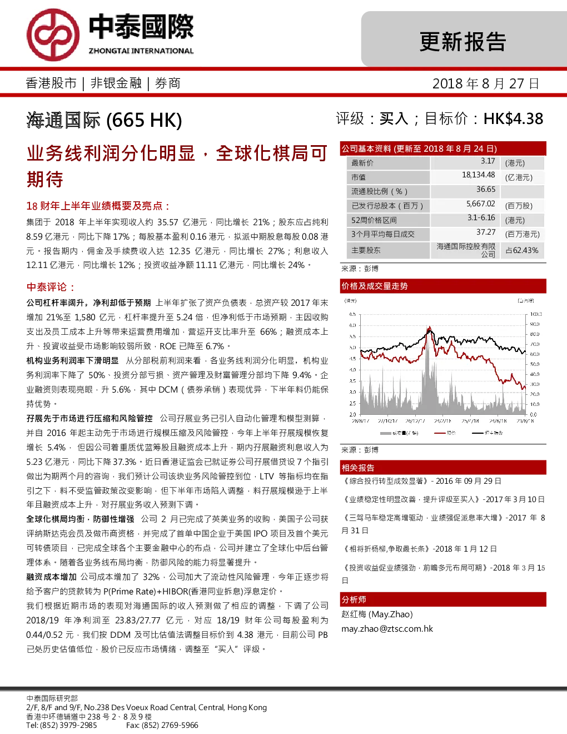This screenshot has height=734, width=567.
Task: Select the bold lead 融资成本增加
Action: tap(51, 577)
